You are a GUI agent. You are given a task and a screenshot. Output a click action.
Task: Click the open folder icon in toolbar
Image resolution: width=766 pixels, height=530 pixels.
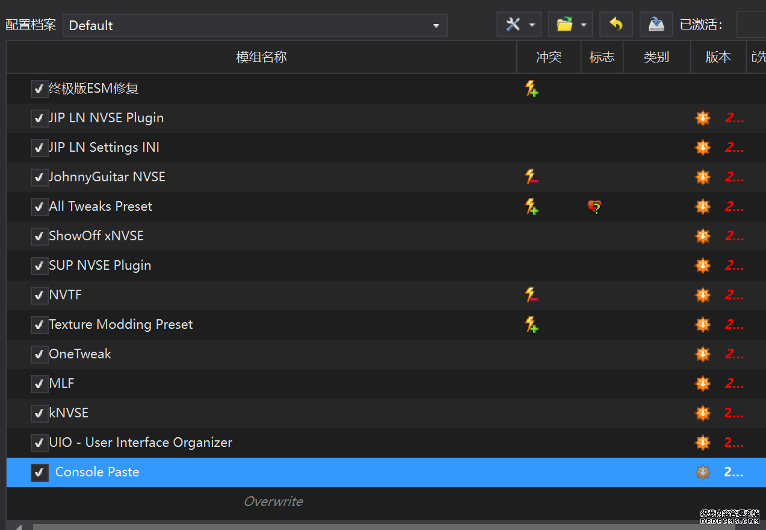564,25
